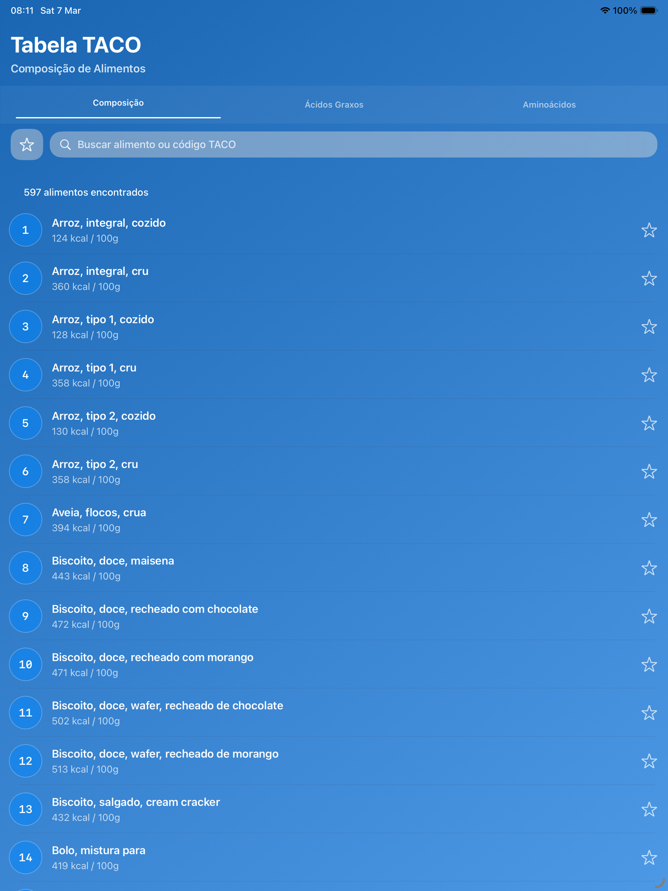Tap the number 14 code badge

pyautogui.click(x=25, y=858)
